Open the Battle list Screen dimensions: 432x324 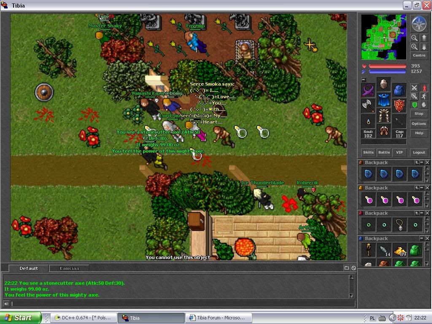pos(384,152)
